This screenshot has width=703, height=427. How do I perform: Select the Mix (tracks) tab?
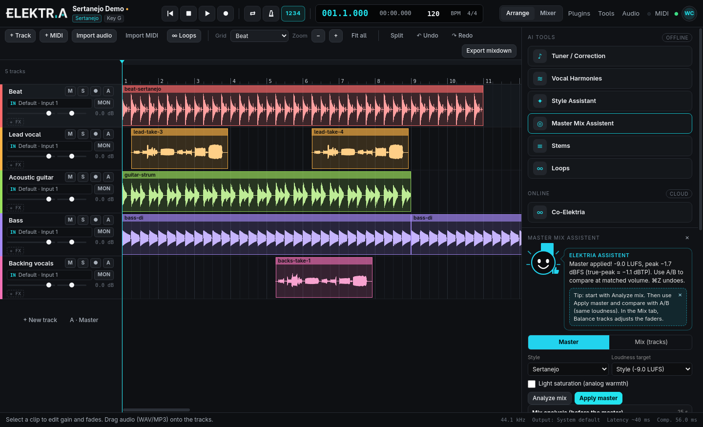click(x=651, y=342)
